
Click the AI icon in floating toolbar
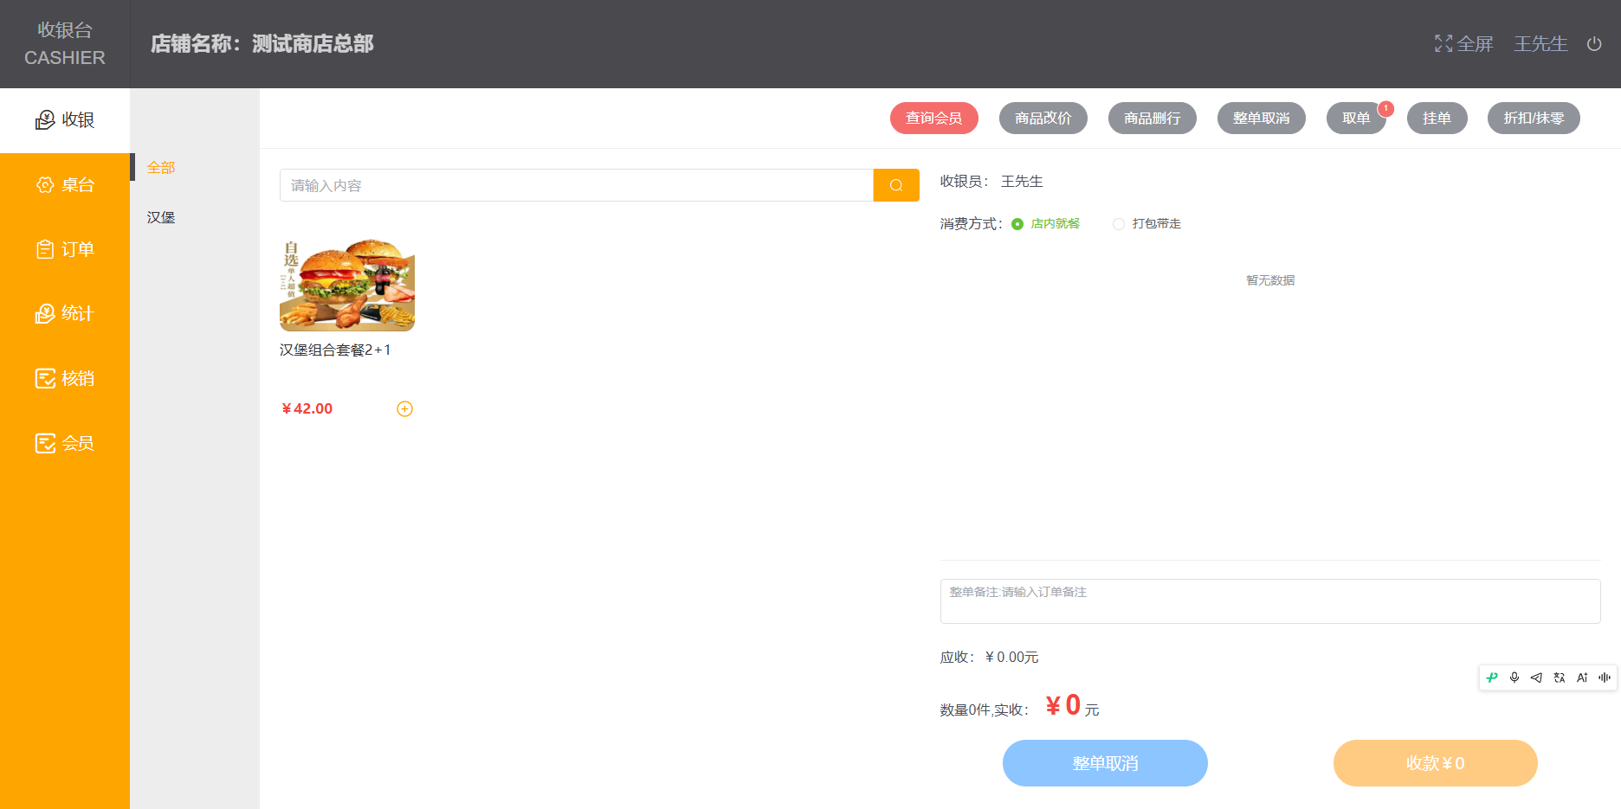(1582, 677)
